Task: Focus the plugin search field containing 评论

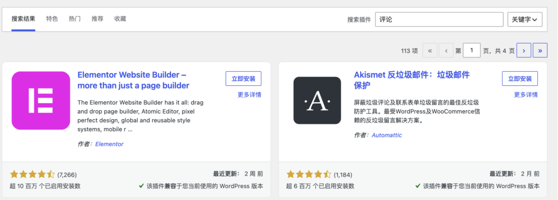Action: pos(439,20)
